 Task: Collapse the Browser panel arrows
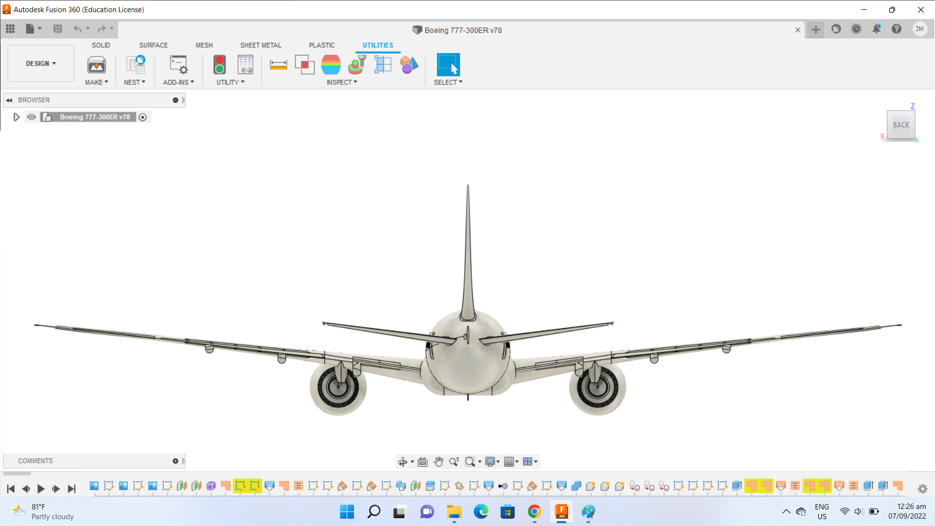tap(9, 100)
